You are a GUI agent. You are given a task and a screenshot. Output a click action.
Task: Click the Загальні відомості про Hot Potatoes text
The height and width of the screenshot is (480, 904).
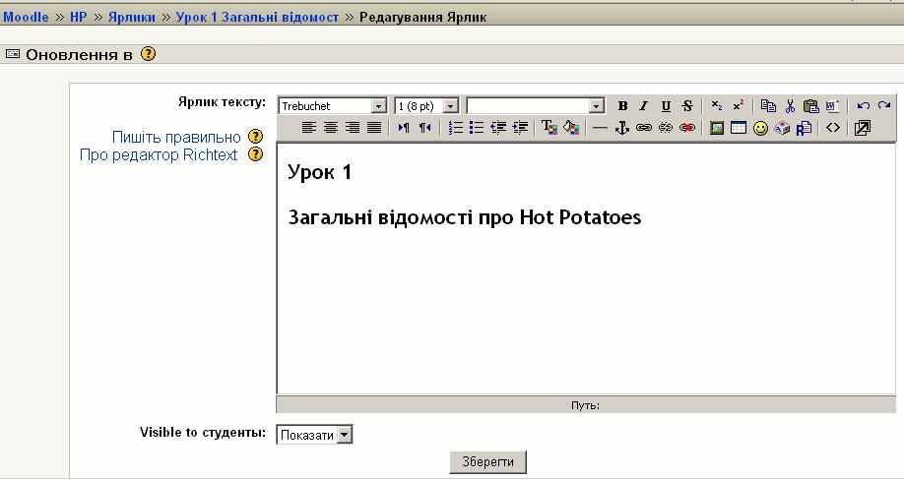[x=464, y=217]
